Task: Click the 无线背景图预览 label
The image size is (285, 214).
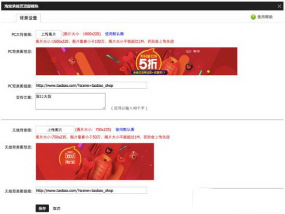Action: (19, 147)
